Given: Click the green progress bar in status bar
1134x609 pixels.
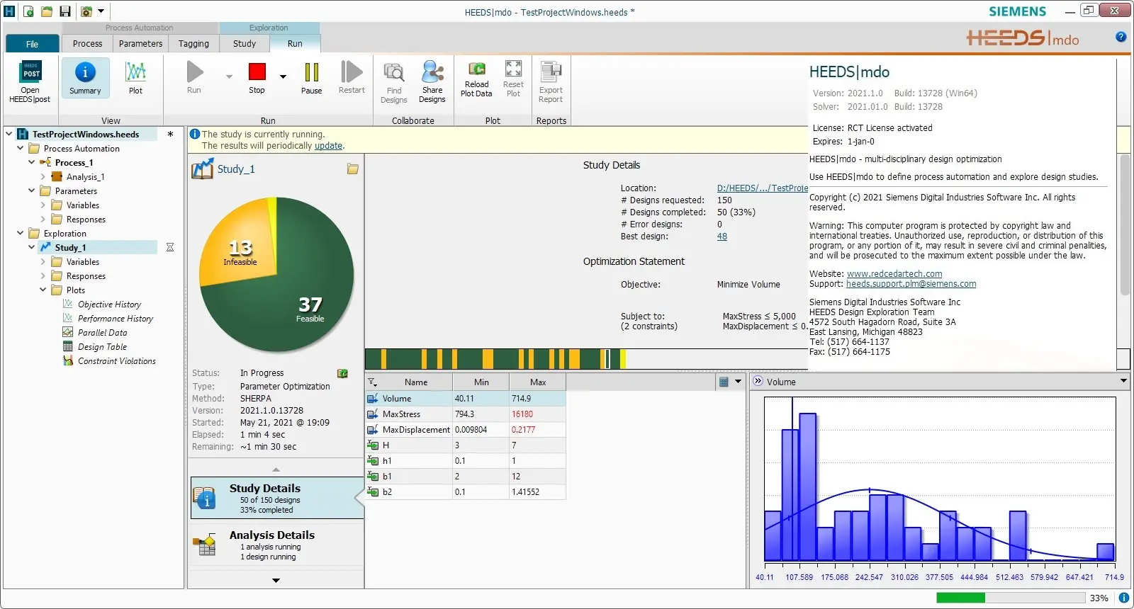Looking at the screenshot, I should click(960, 598).
